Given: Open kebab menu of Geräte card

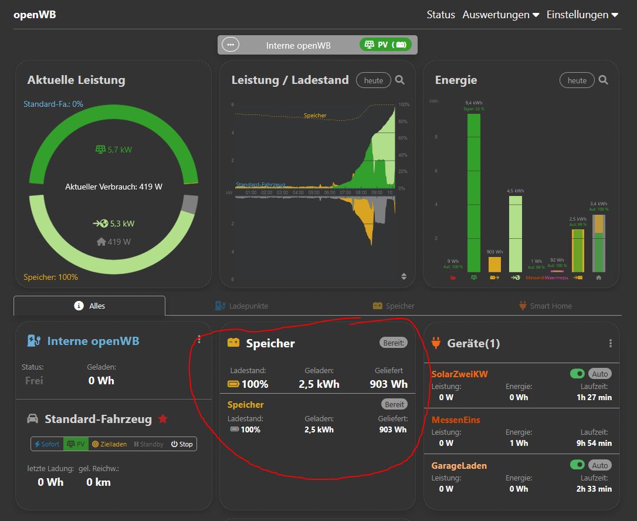Looking at the screenshot, I should tap(610, 343).
